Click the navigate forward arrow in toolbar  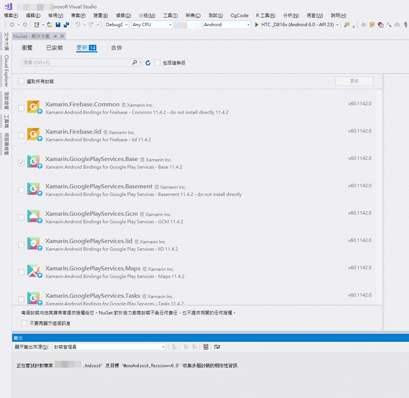pyautogui.click(x=25, y=25)
